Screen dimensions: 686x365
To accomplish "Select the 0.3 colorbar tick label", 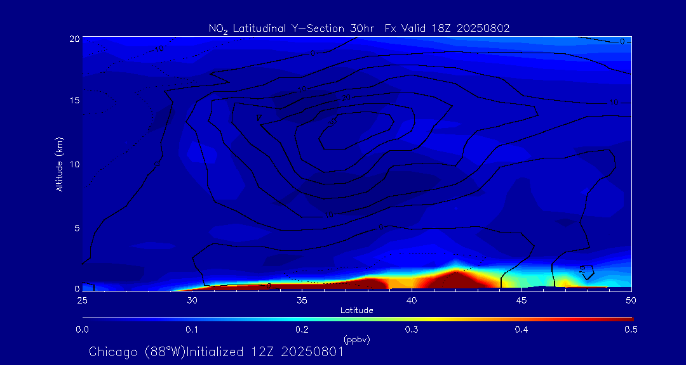I will coord(412,330).
